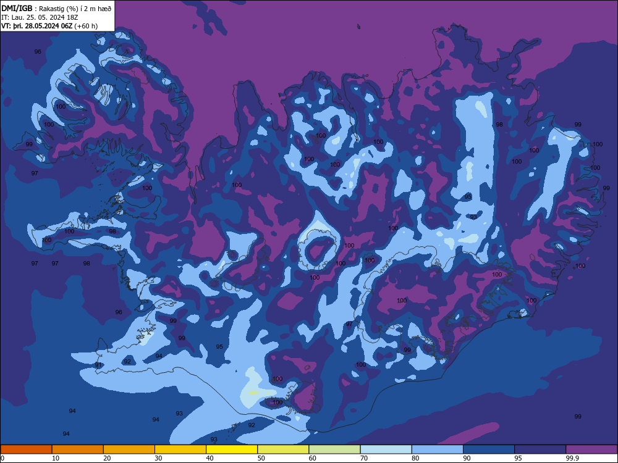Select the 'IT: Lau. 25. 05. 2024 18Z' line
Image resolution: width=618 pixels, height=463 pixels.
coord(40,17)
